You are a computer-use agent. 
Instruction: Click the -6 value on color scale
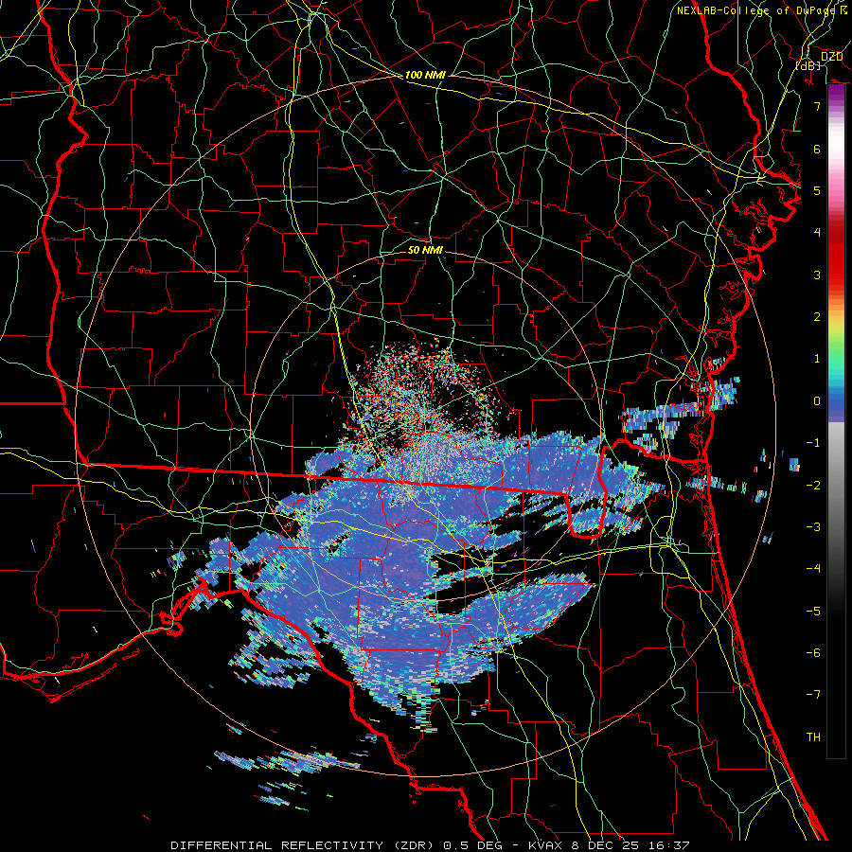click(x=813, y=652)
